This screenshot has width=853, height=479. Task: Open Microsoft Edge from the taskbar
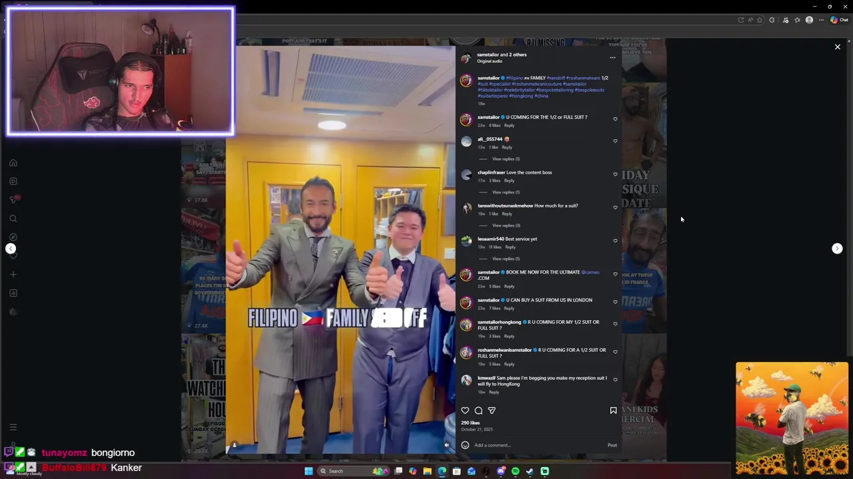click(x=442, y=471)
